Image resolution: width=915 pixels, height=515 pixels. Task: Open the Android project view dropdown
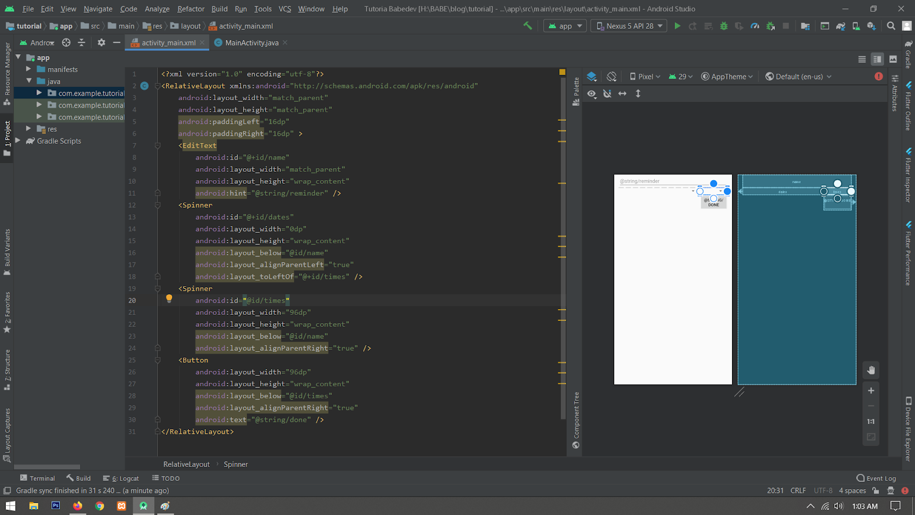37,42
